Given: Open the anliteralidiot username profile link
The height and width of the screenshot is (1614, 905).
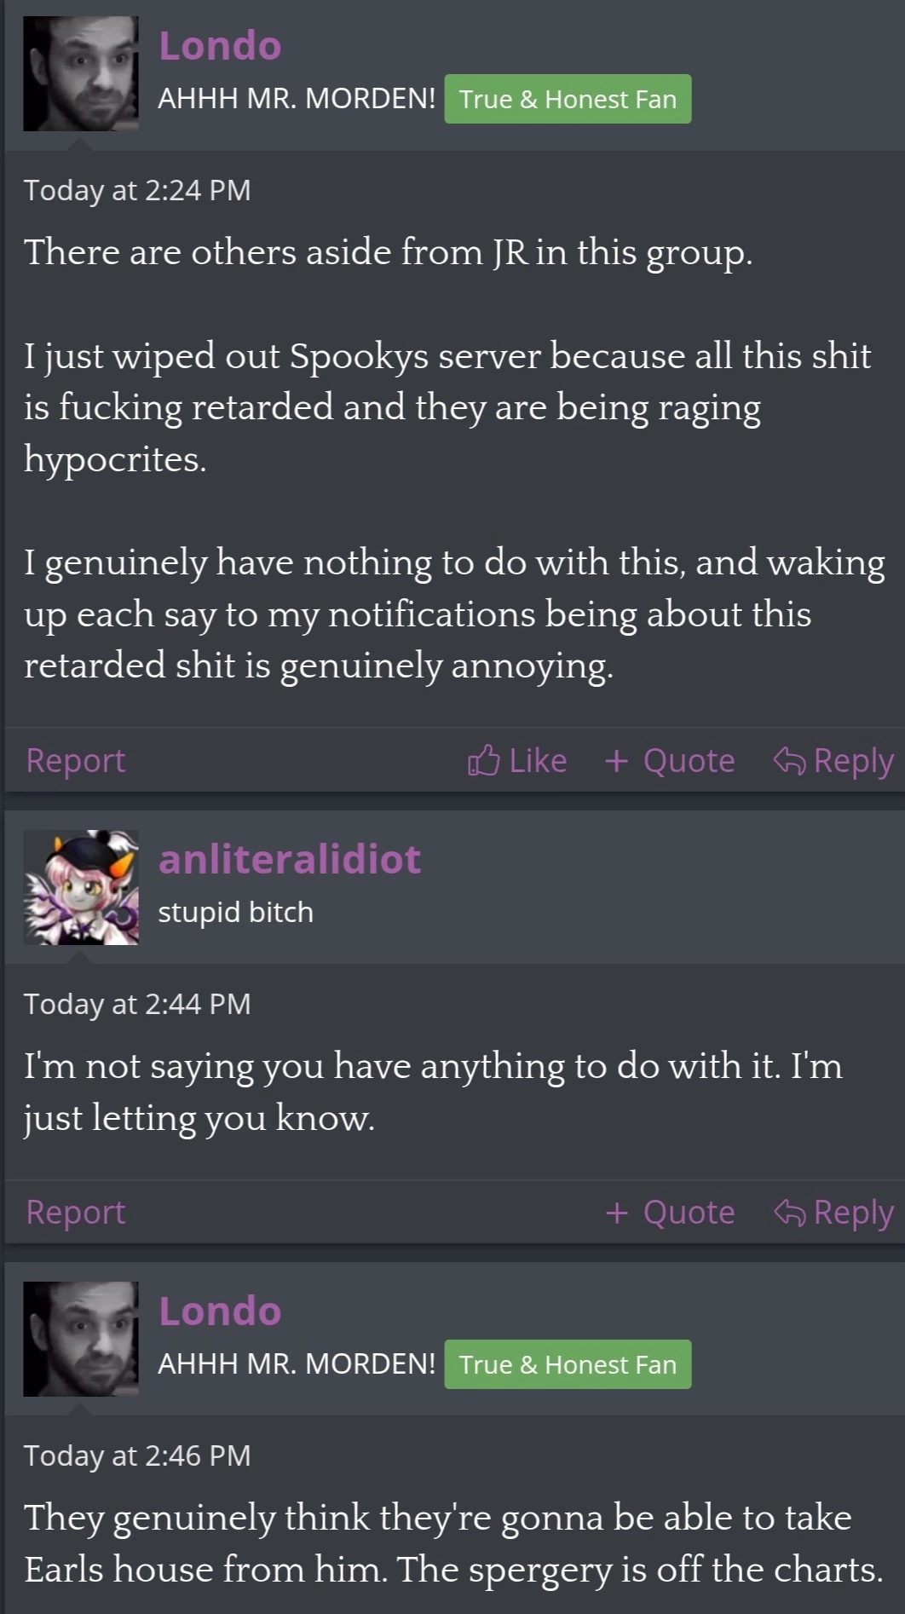Looking at the screenshot, I should pyautogui.click(x=290, y=859).
